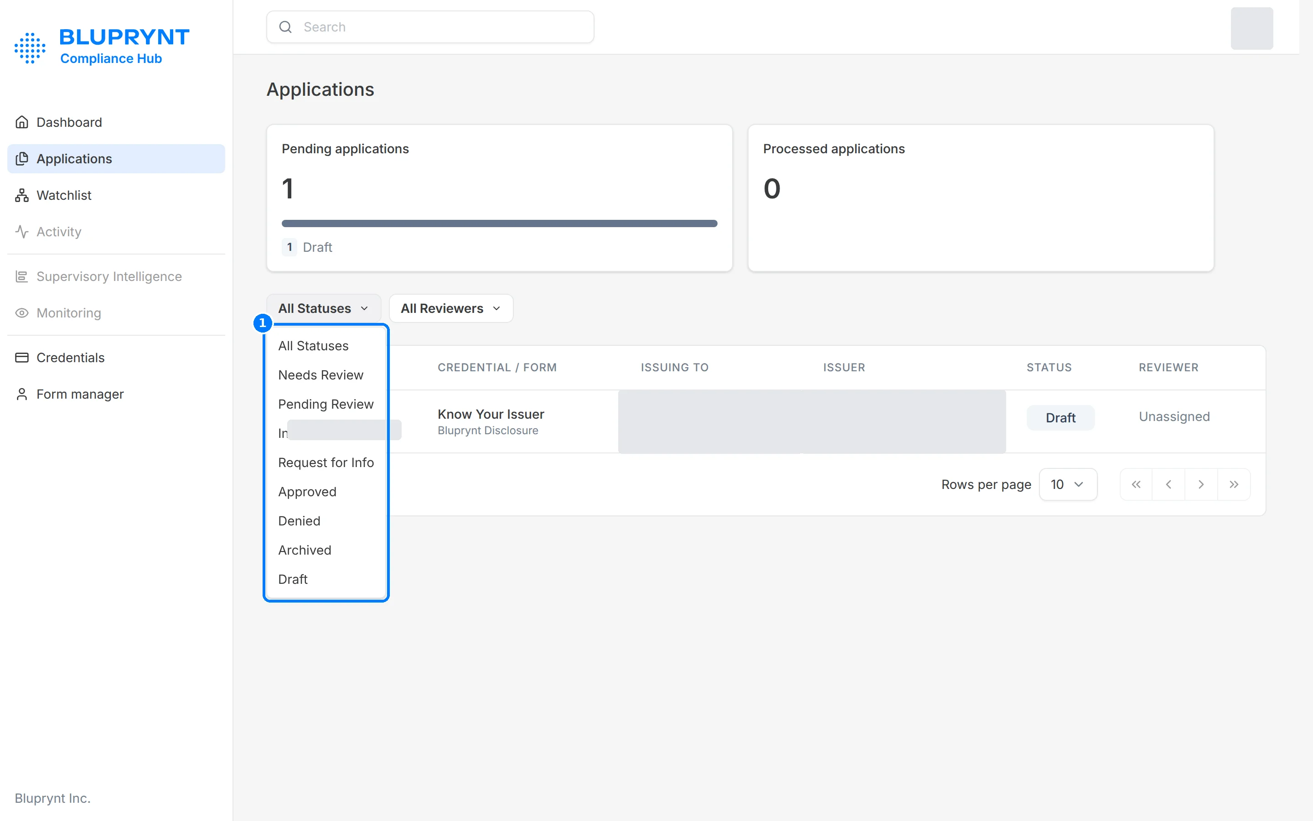Click the STATUS column header
The height and width of the screenshot is (821, 1313).
tap(1049, 368)
